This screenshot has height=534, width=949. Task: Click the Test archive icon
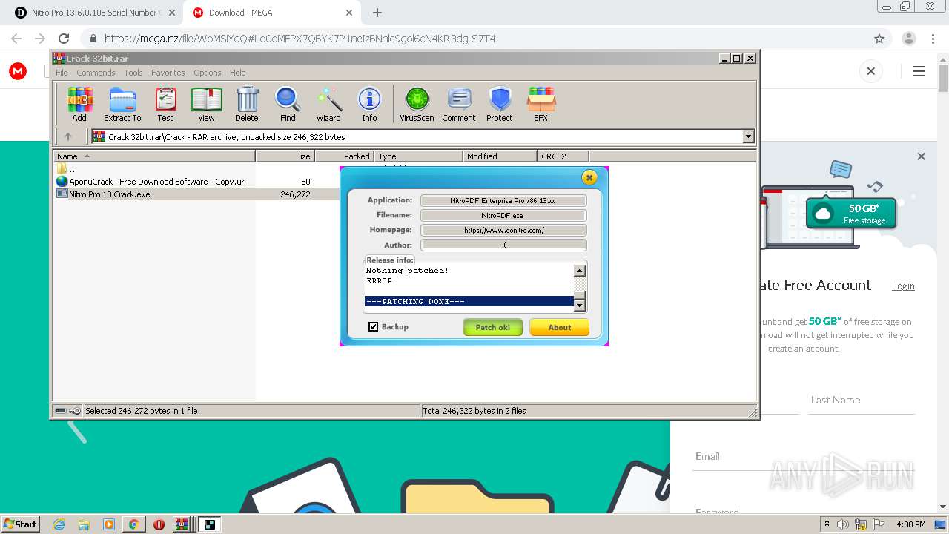point(165,105)
